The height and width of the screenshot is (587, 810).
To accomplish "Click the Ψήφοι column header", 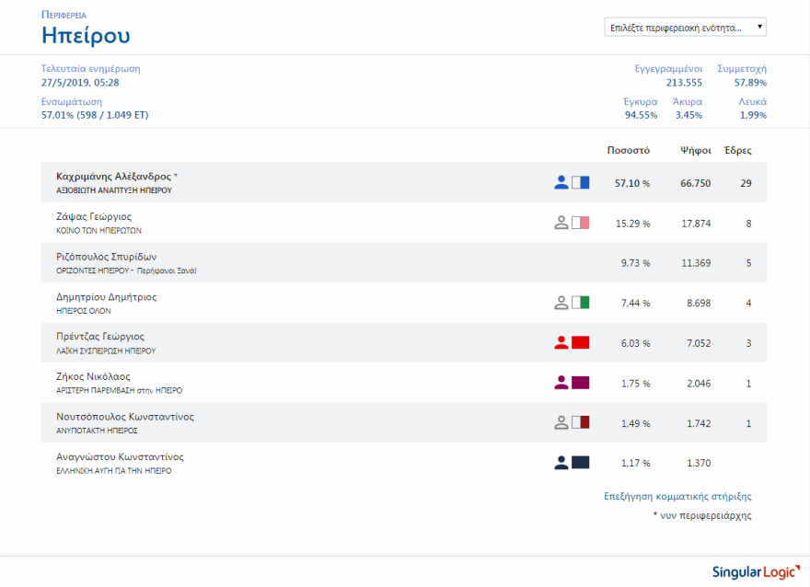I will point(695,149).
